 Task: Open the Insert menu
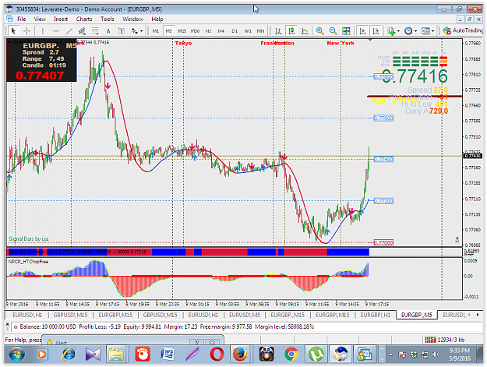[61, 19]
